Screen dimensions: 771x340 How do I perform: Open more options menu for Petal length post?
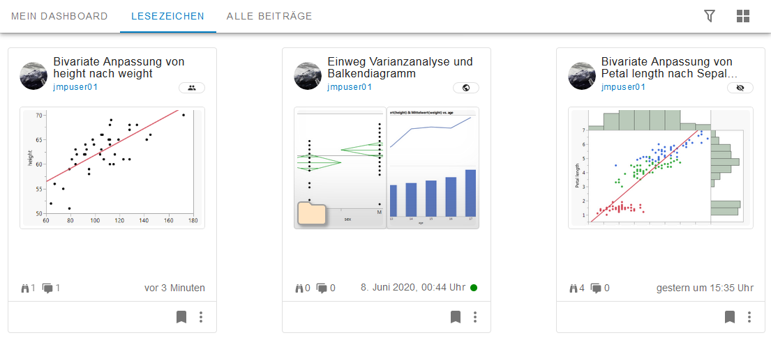749,317
